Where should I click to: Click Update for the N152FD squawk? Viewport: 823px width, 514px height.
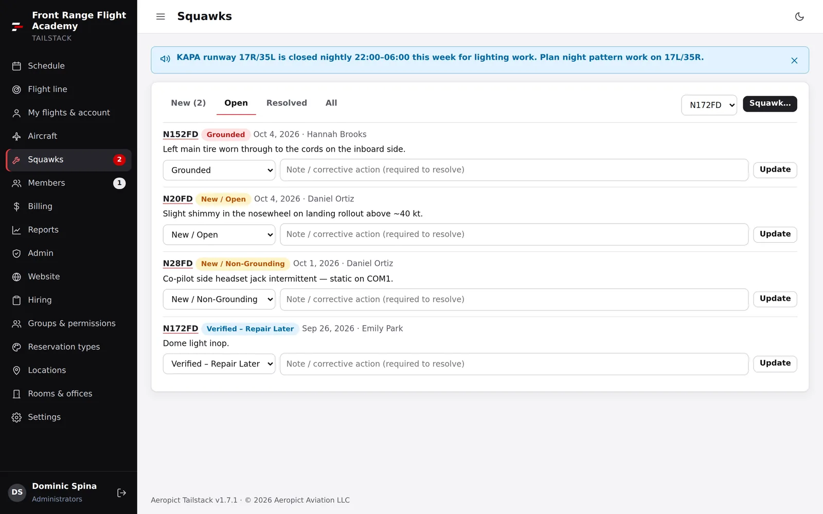click(x=775, y=170)
